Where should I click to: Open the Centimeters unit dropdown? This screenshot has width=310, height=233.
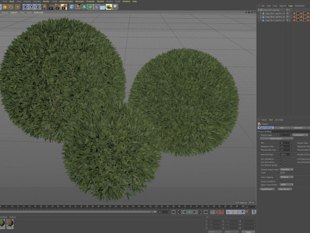point(300,135)
